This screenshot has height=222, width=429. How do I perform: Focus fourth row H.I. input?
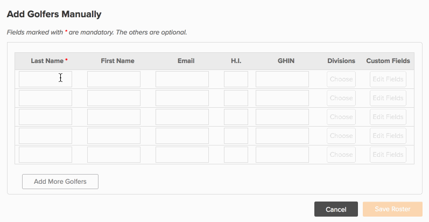click(x=236, y=136)
